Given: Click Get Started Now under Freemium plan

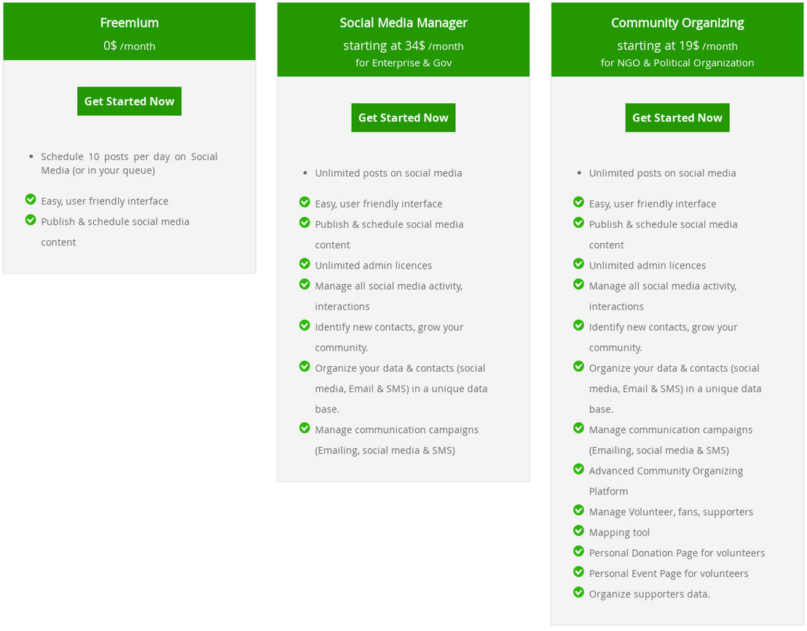Looking at the screenshot, I should tap(129, 101).
